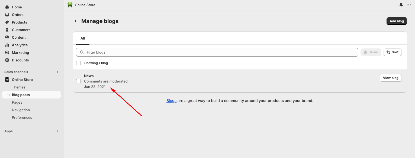Open the Sort options

pos(393,52)
